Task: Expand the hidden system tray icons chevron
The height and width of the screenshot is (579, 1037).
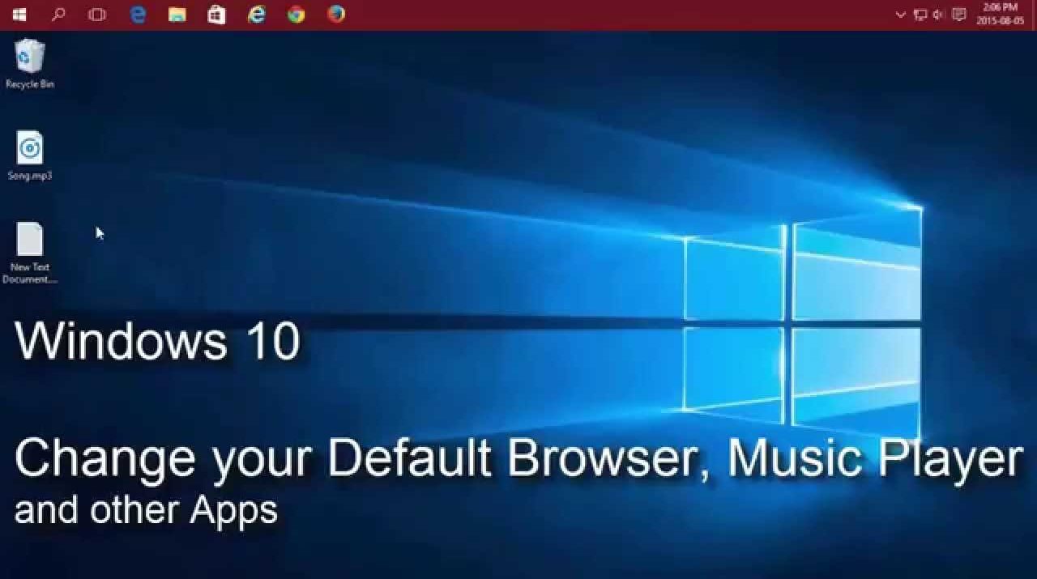Action: 900,15
